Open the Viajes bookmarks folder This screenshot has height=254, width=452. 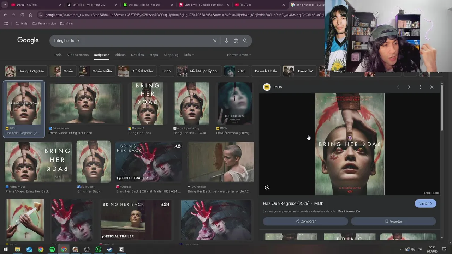point(66,24)
